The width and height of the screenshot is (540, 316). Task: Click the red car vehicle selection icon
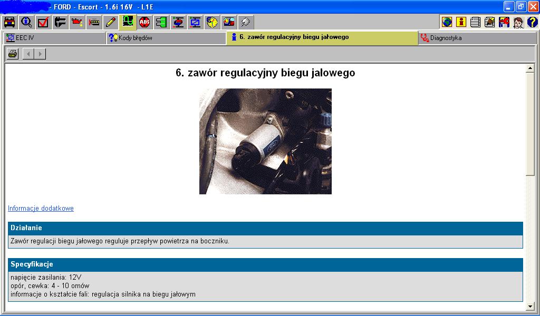pyautogui.click(x=9, y=22)
